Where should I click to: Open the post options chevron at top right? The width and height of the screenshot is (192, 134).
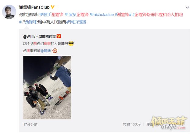pyautogui.click(x=187, y=8)
